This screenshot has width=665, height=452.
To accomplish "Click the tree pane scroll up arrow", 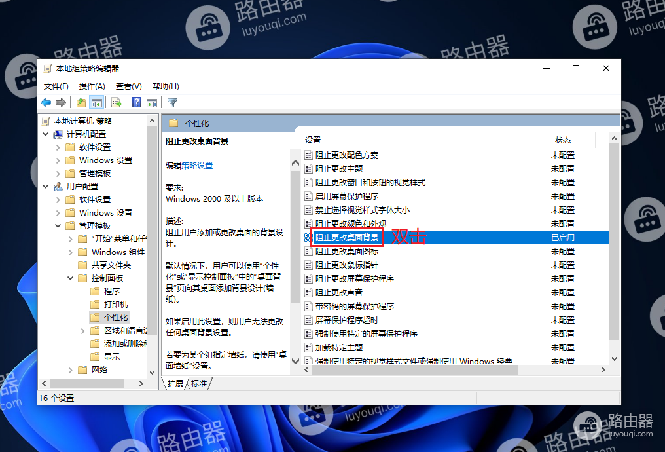I will click(153, 121).
